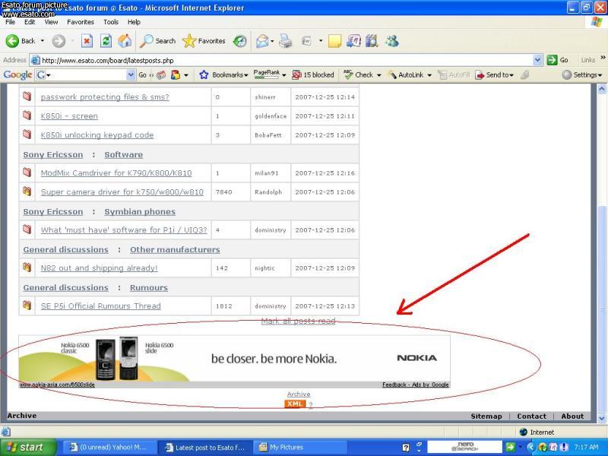
Task: Go to the Symbian phones forum link
Action: [140, 212]
